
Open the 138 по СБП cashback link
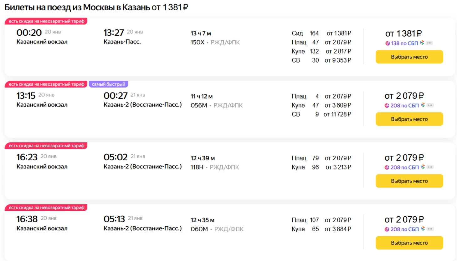(x=404, y=43)
